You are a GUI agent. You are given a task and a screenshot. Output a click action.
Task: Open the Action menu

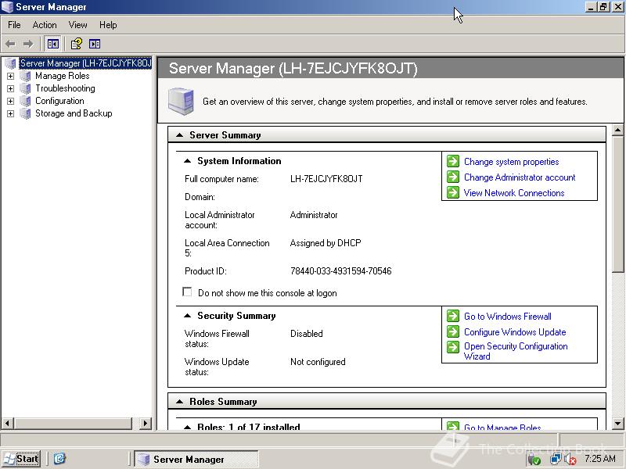click(45, 25)
